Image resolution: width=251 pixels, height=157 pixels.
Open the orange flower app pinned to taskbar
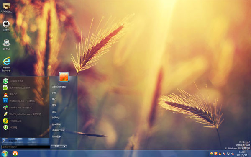click(15, 154)
